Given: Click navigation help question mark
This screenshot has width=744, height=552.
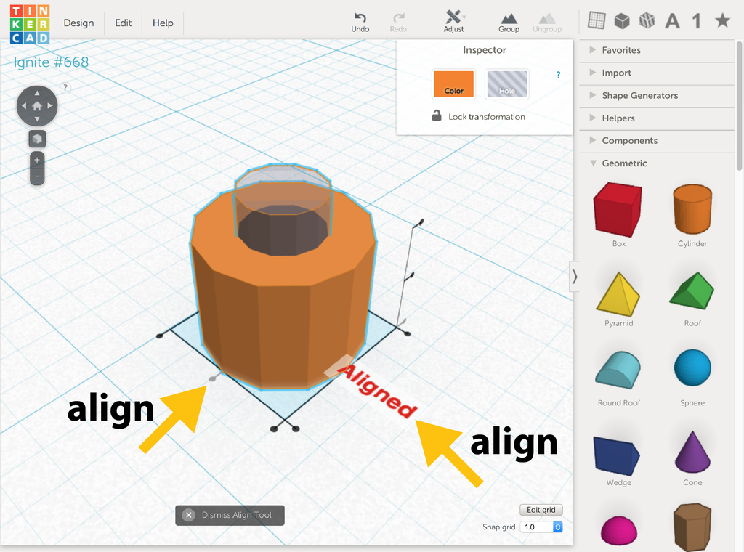Looking at the screenshot, I should (65, 87).
